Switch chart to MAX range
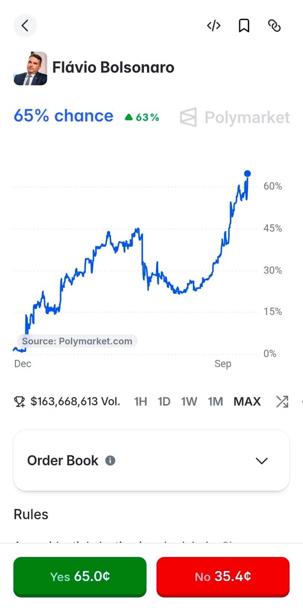This screenshot has width=303, height=610. (247, 402)
